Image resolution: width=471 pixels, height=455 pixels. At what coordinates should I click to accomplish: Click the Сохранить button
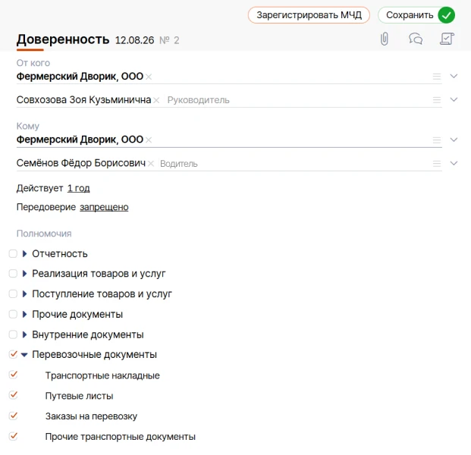pos(416,15)
